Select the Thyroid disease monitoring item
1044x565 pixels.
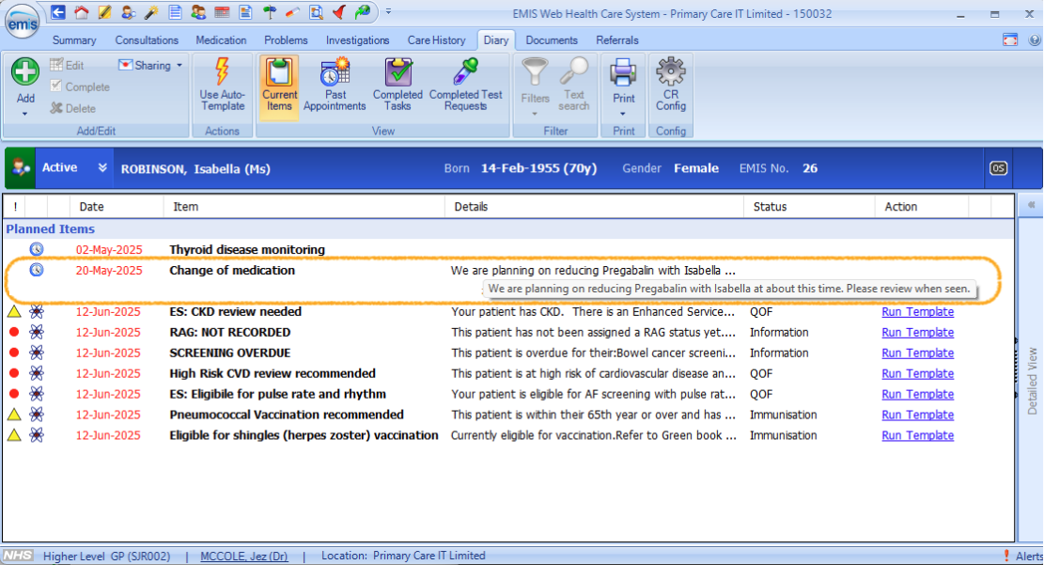click(x=247, y=250)
